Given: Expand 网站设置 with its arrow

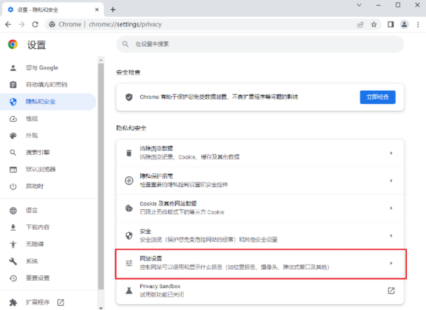Looking at the screenshot, I should pyautogui.click(x=391, y=263).
